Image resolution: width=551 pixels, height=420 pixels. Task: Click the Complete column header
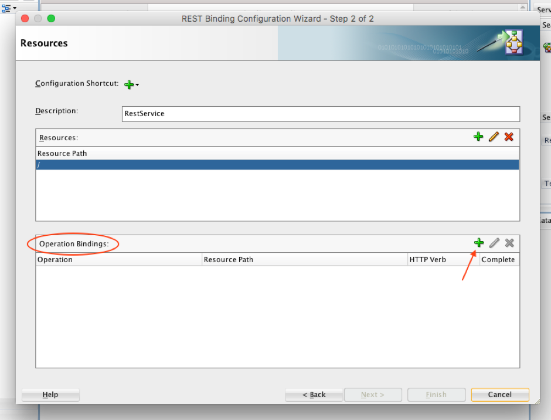(x=499, y=259)
